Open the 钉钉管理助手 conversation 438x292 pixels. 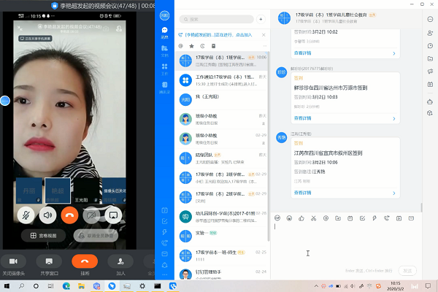(221, 274)
